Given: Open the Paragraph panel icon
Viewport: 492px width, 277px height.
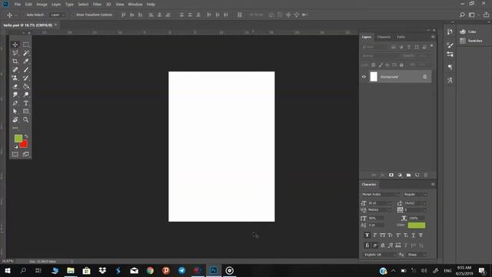Looking at the screenshot, I should [450, 67].
